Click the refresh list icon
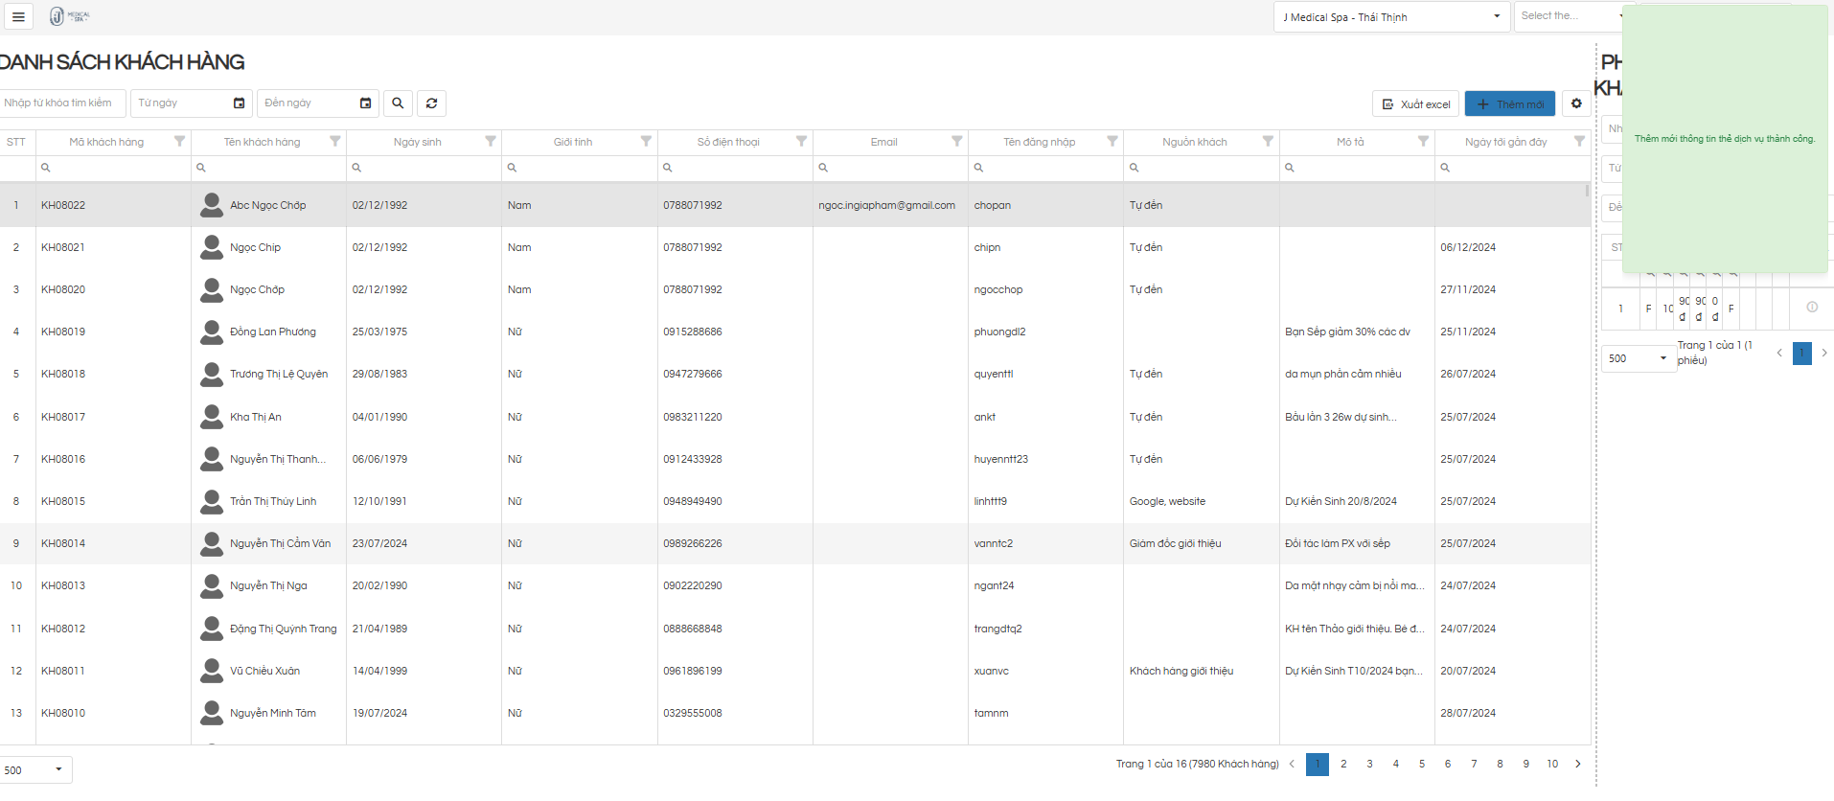This screenshot has width=1834, height=801. tap(432, 103)
